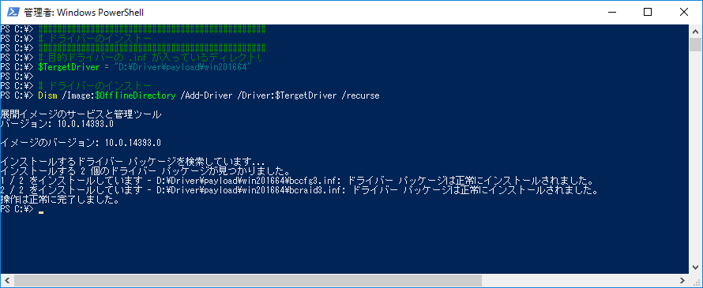The width and height of the screenshot is (703, 288).
Task: Click the $TergetDriver variable assignment line
Action: (x=125, y=67)
